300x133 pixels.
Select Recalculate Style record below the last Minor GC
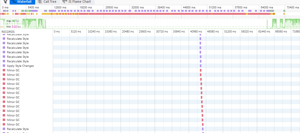pyautogui.click(x=18, y=129)
